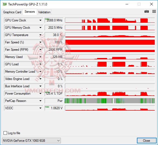
Task: Click the 13 % memory controller load value
Action: pos(54,72)
